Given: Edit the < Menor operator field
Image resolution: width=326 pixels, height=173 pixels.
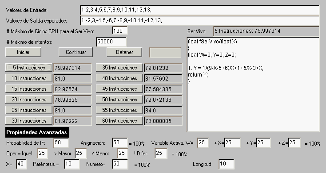Looking at the screenshot, I should (123, 154).
